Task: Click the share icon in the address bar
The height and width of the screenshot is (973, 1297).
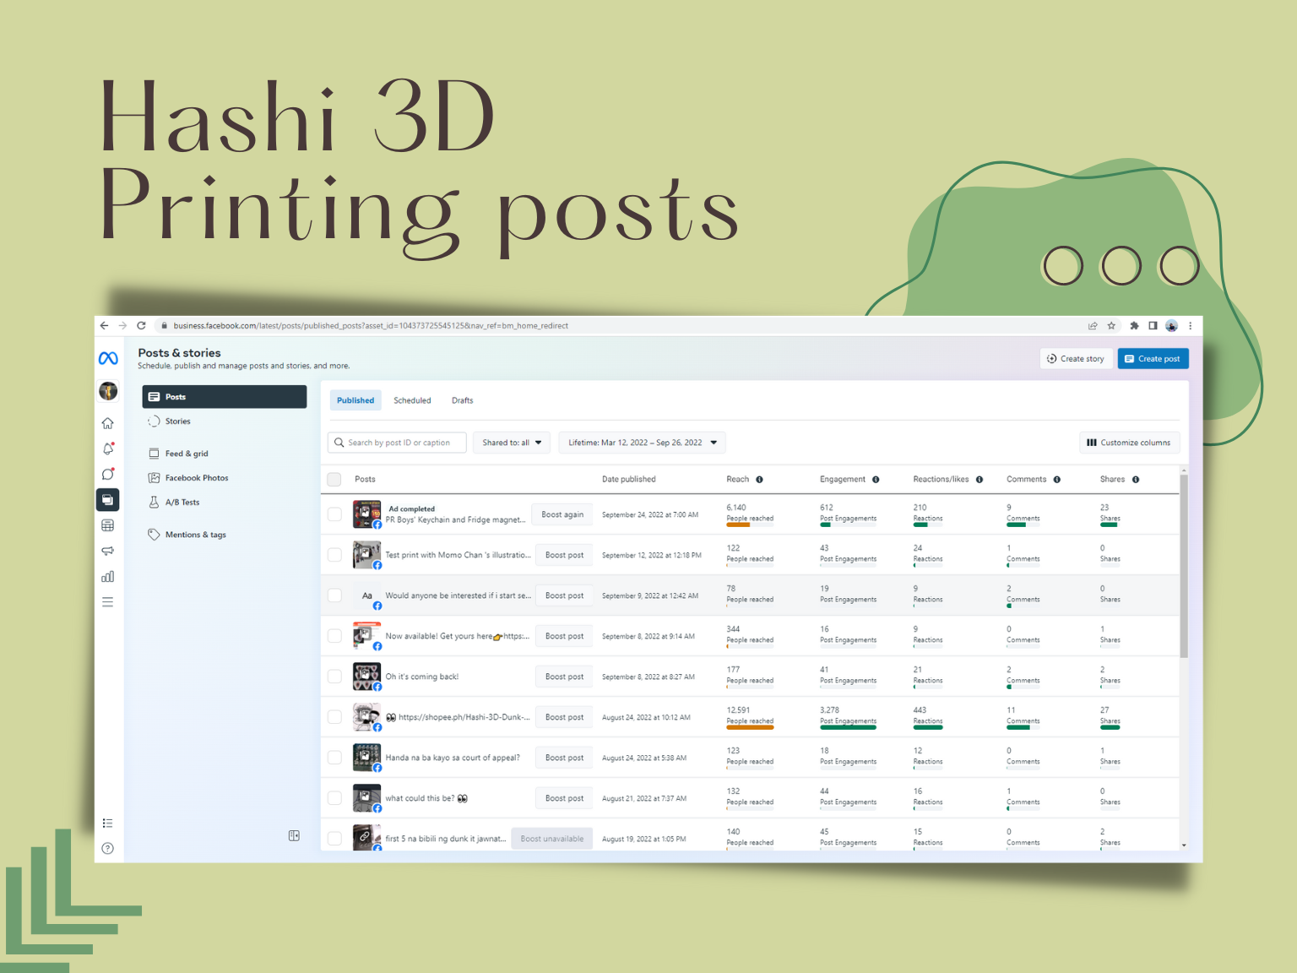Action: [x=1093, y=325]
